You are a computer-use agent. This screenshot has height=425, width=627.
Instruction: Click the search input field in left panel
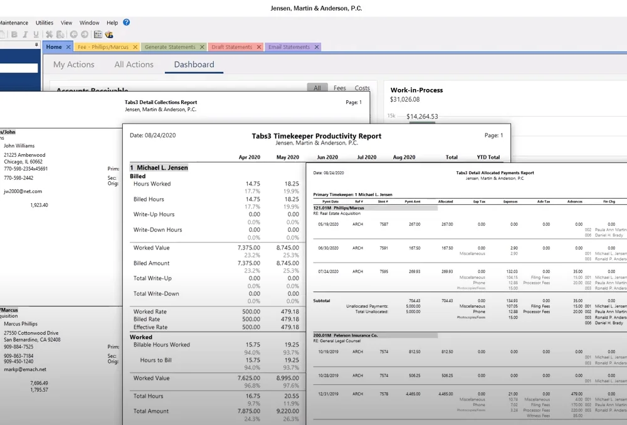[x=19, y=68]
